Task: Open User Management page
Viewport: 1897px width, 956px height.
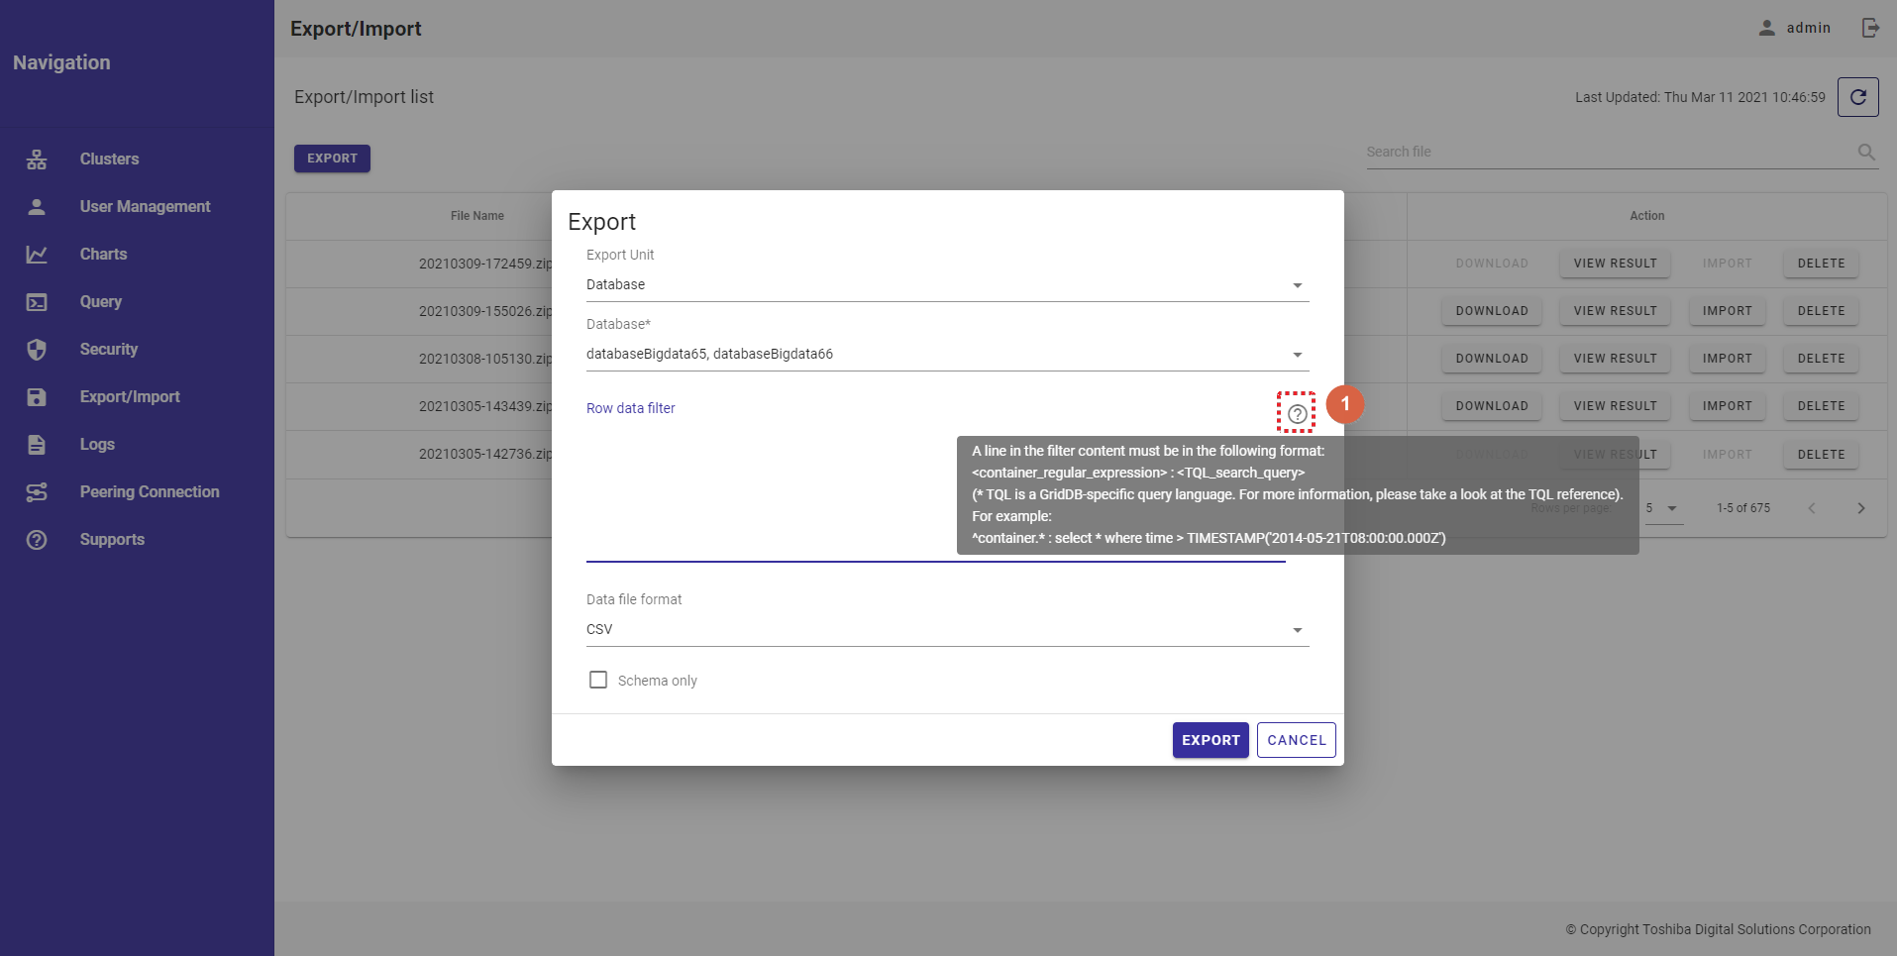Action: (x=145, y=206)
